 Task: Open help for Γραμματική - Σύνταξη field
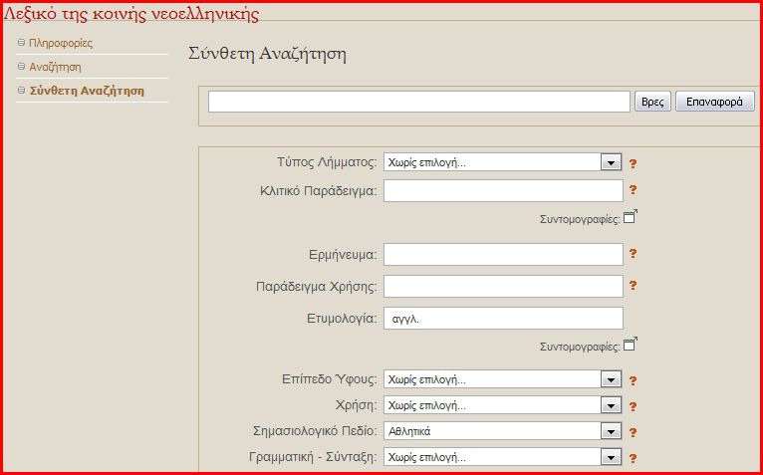click(633, 458)
